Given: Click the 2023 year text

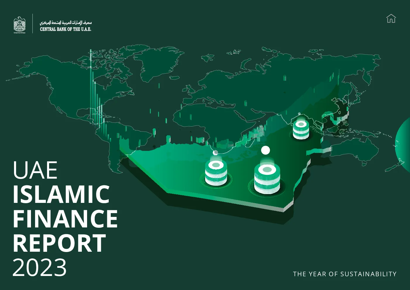Looking at the screenshot, I should [x=40, y=267].
